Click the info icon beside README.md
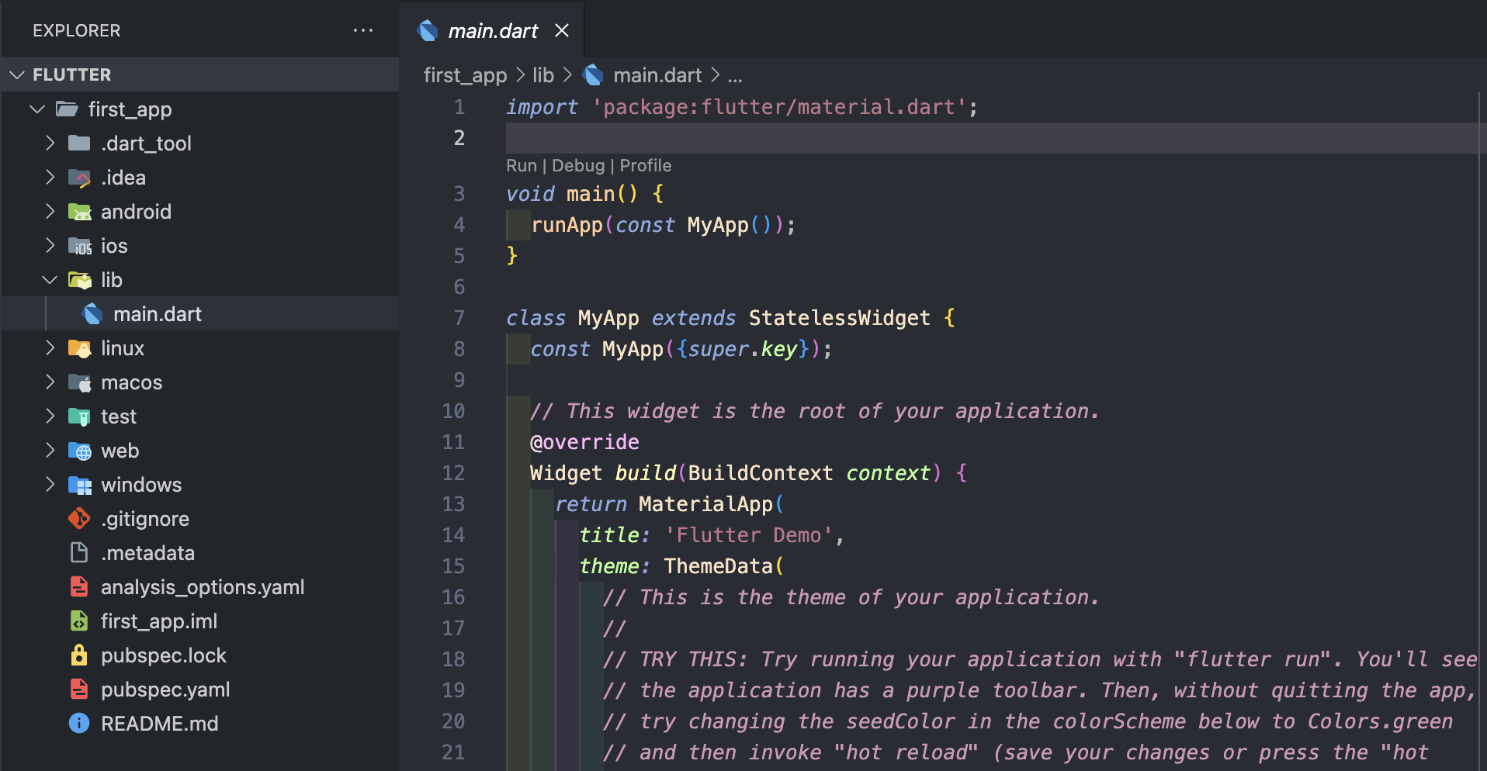This screenshot has height=771, width=1487. [x=79, y=724]
